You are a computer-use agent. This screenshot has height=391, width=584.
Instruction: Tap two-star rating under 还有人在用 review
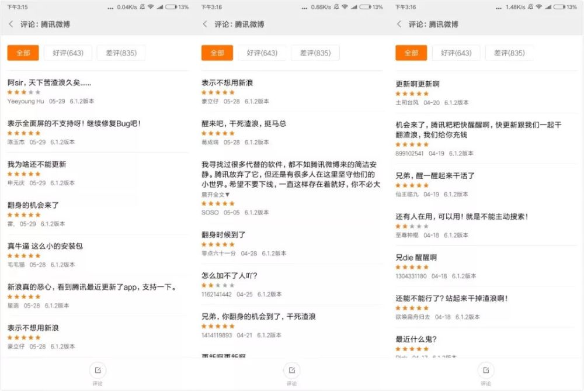[x=412, y=226]
